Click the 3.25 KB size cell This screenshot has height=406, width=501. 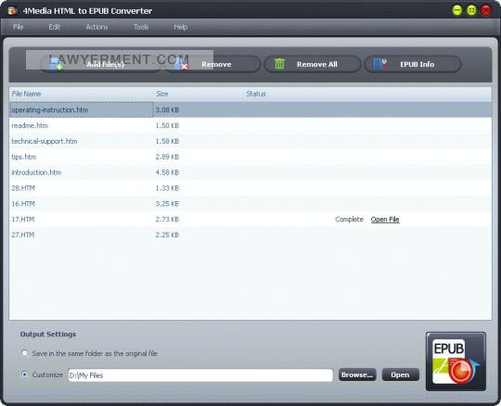click(x=167, y=204)
